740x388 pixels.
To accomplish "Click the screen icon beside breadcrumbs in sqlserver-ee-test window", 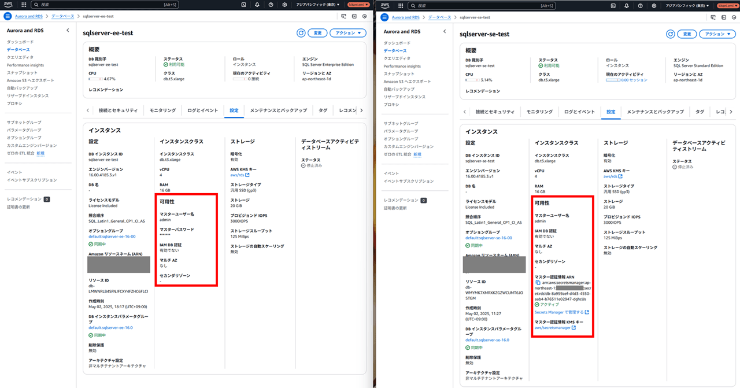I will click(344, 17).
